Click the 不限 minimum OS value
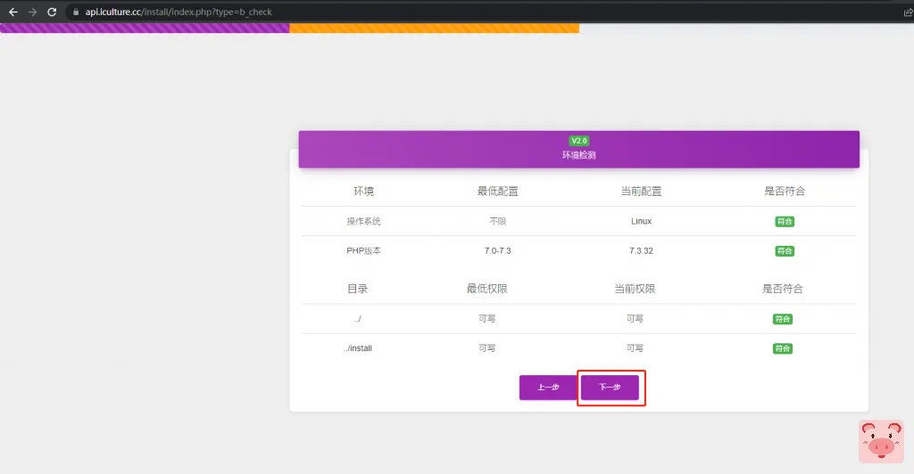 (498, 221)
